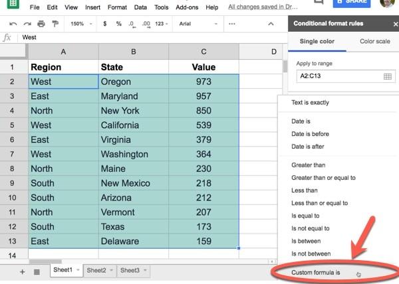Viewport: 399px width, 284px height.
Task: Click the Print icon
Action: click(x=41, y=24)
